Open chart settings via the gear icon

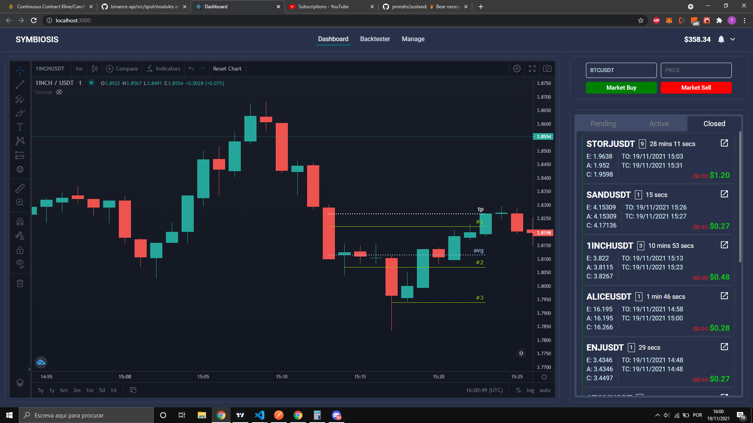coord(517,68)
